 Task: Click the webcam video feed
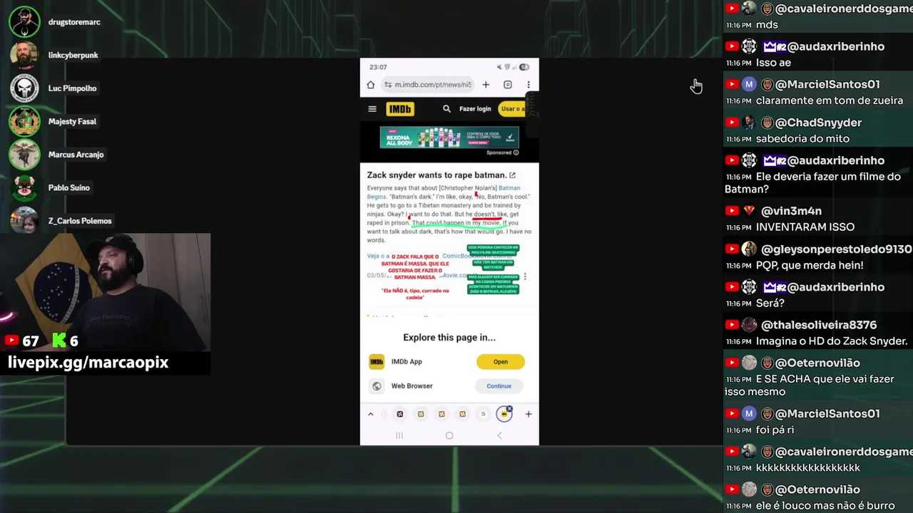(x=106, y=293)
